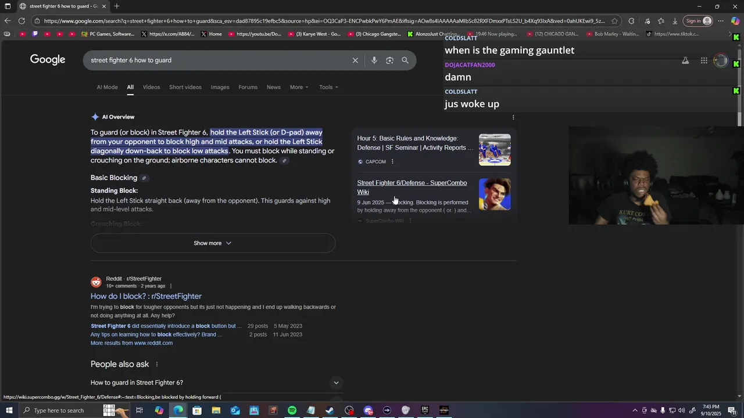Clear the Google search box text
744x418 pixels.
(355, 60)
